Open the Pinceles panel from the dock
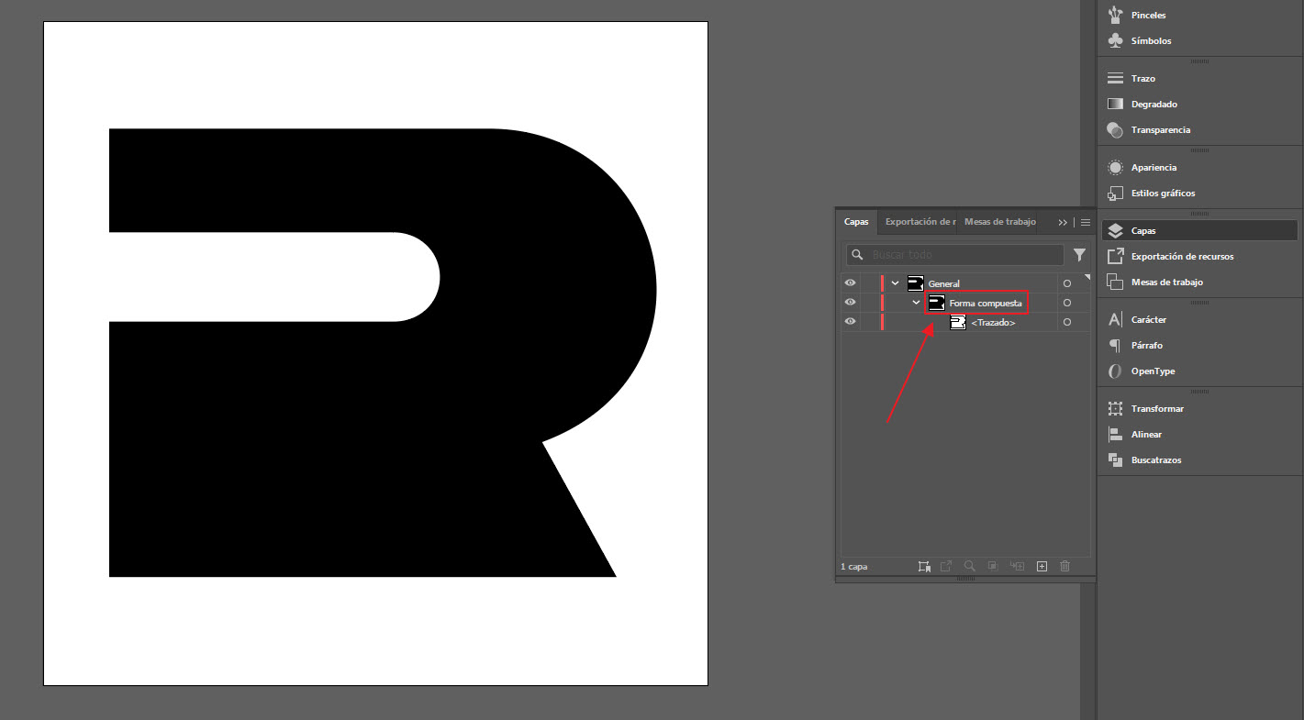Viewport: 1304px width, 720px height. pyautogui.click(x=1199, y=16)
